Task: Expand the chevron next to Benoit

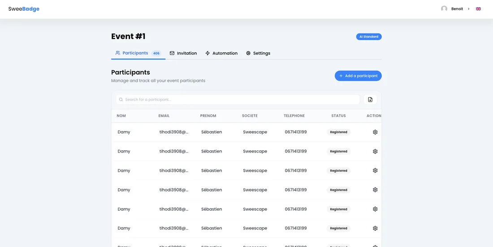Action: (x=468, y=9)
